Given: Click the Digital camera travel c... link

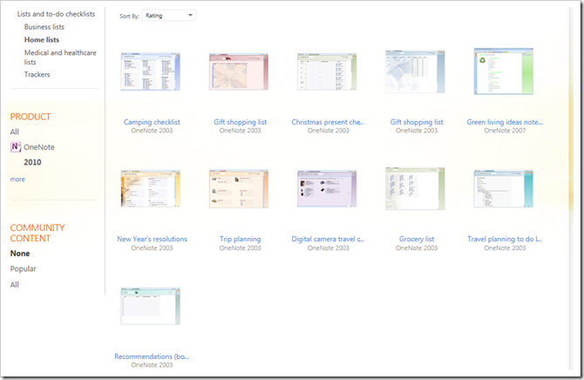Looking at the screenshot, I should pos(328,239).
